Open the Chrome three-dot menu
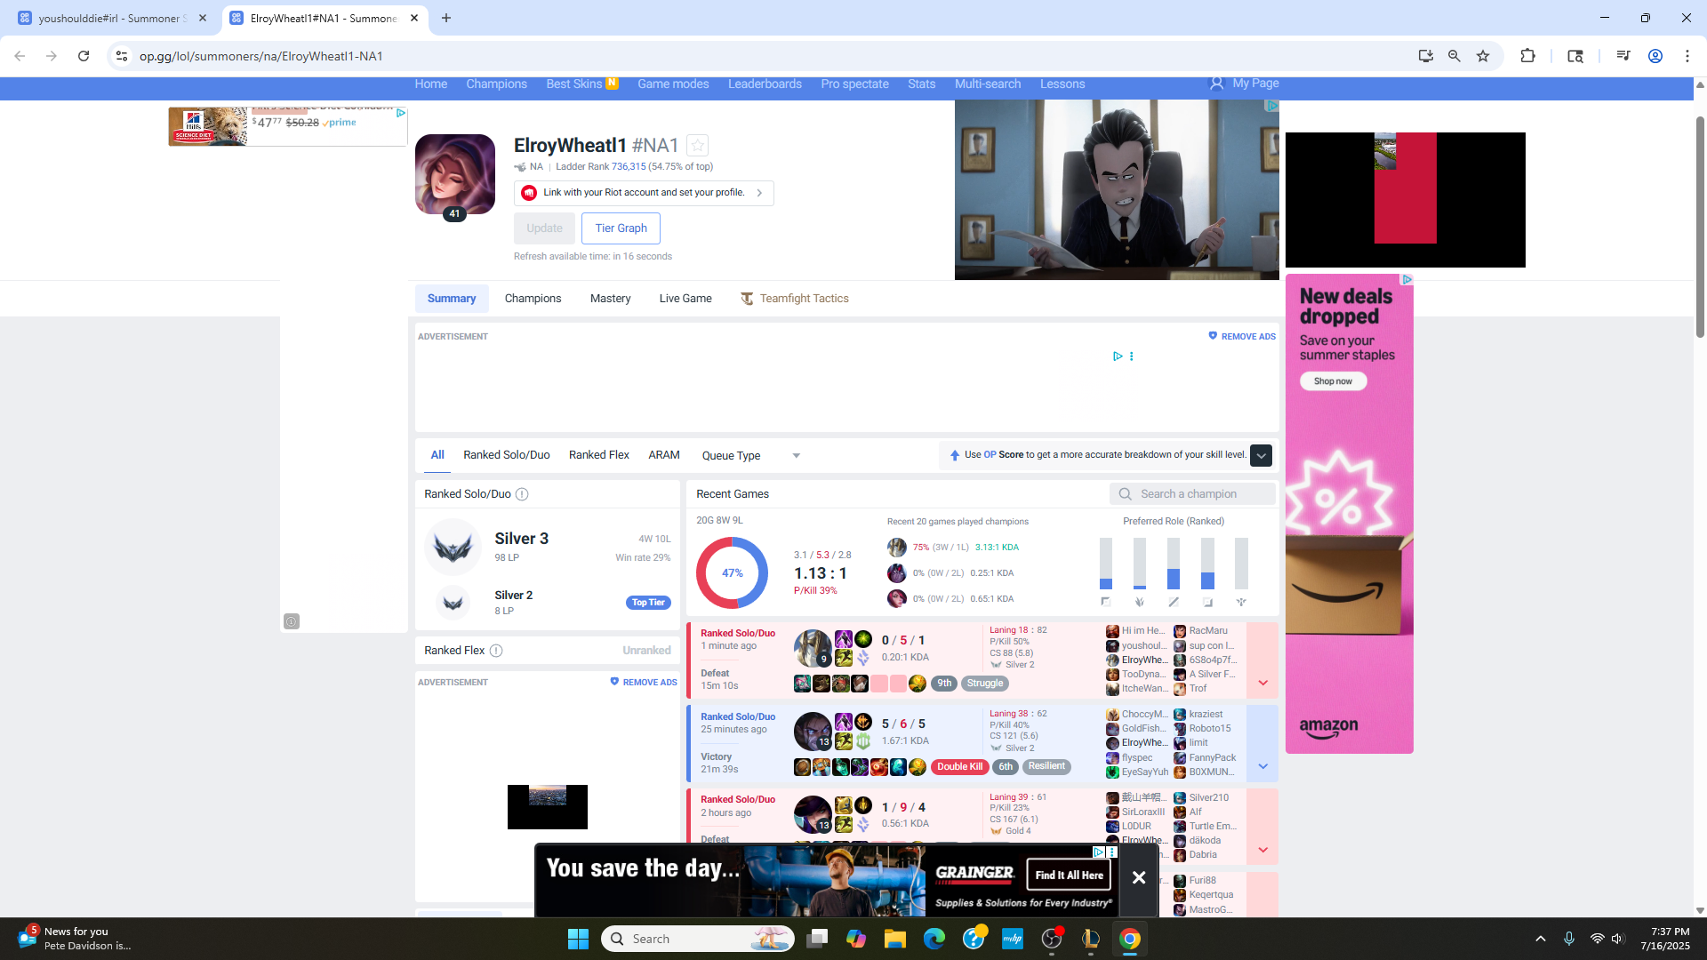The height and width of the screenshot is (960, 1707). pyautogui.click(x=1687, y=56)
